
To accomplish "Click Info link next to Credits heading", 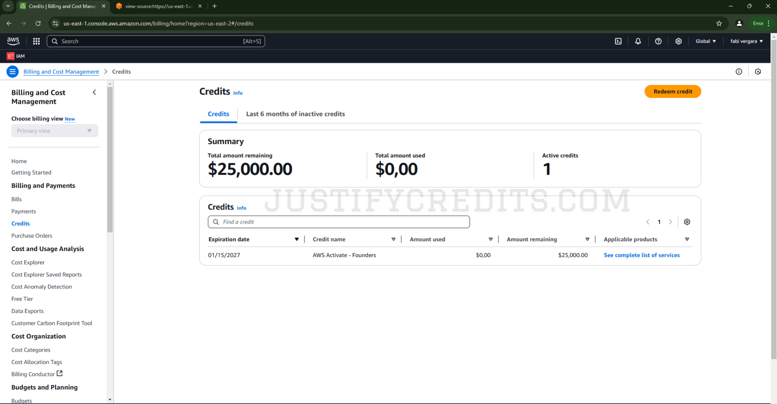I will click(x=238, y=93).
